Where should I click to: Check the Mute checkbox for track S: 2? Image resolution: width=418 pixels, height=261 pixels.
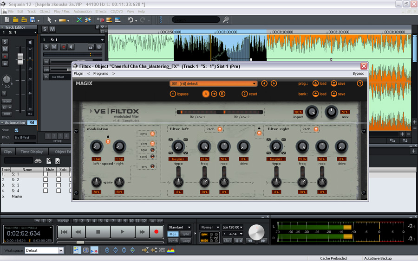click(x=46, y=179)
